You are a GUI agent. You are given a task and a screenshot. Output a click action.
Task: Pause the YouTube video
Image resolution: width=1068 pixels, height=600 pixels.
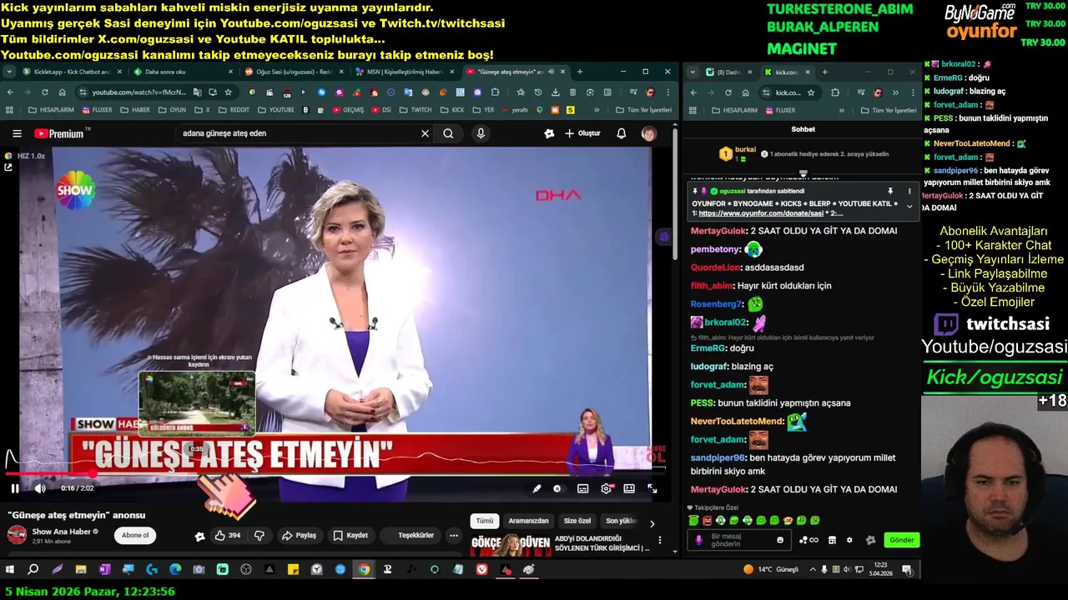(14, 488)
